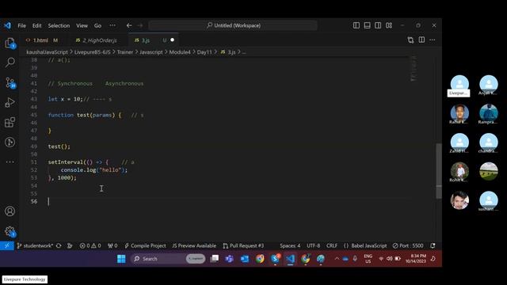Open changes compare icon in editor actions
Image resolution: width=507 pixels, height=285 pixels.
410,40
